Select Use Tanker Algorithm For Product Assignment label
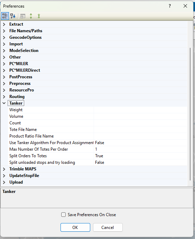 pyautogui.click(x=51, y=143)
